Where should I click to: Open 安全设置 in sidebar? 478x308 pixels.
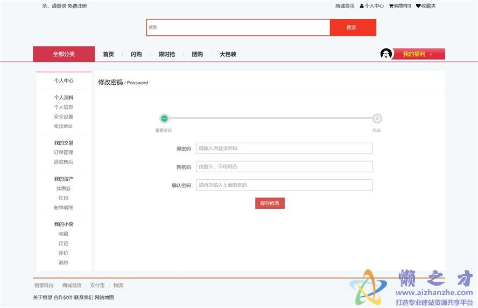click(x=64, y=116)
